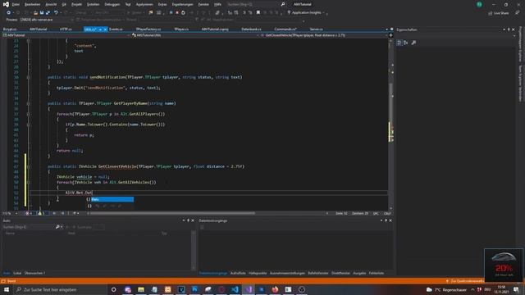Screen dimensions: 525x295
Task: Click the Visual Studio logo icon
Action: pyautogui.click(x=6, y=4)
